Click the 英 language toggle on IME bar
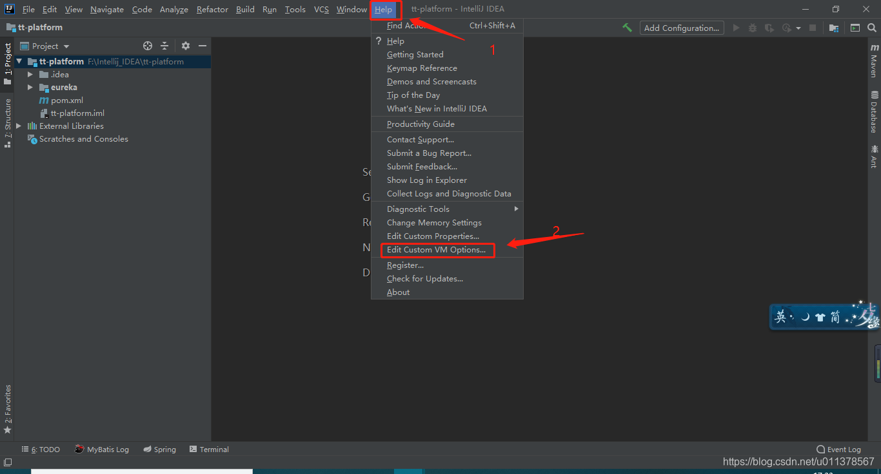Screen dimensions: 881x474 pyautogui.click(x=781, y=317)
